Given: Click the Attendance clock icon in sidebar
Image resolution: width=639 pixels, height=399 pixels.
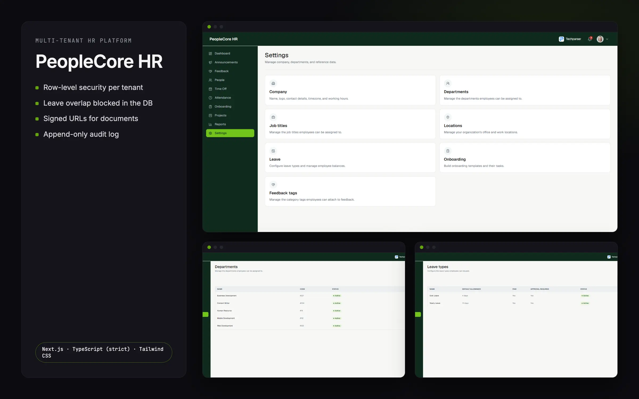Looking at the screenshot, I should click(x=210, y=98).
